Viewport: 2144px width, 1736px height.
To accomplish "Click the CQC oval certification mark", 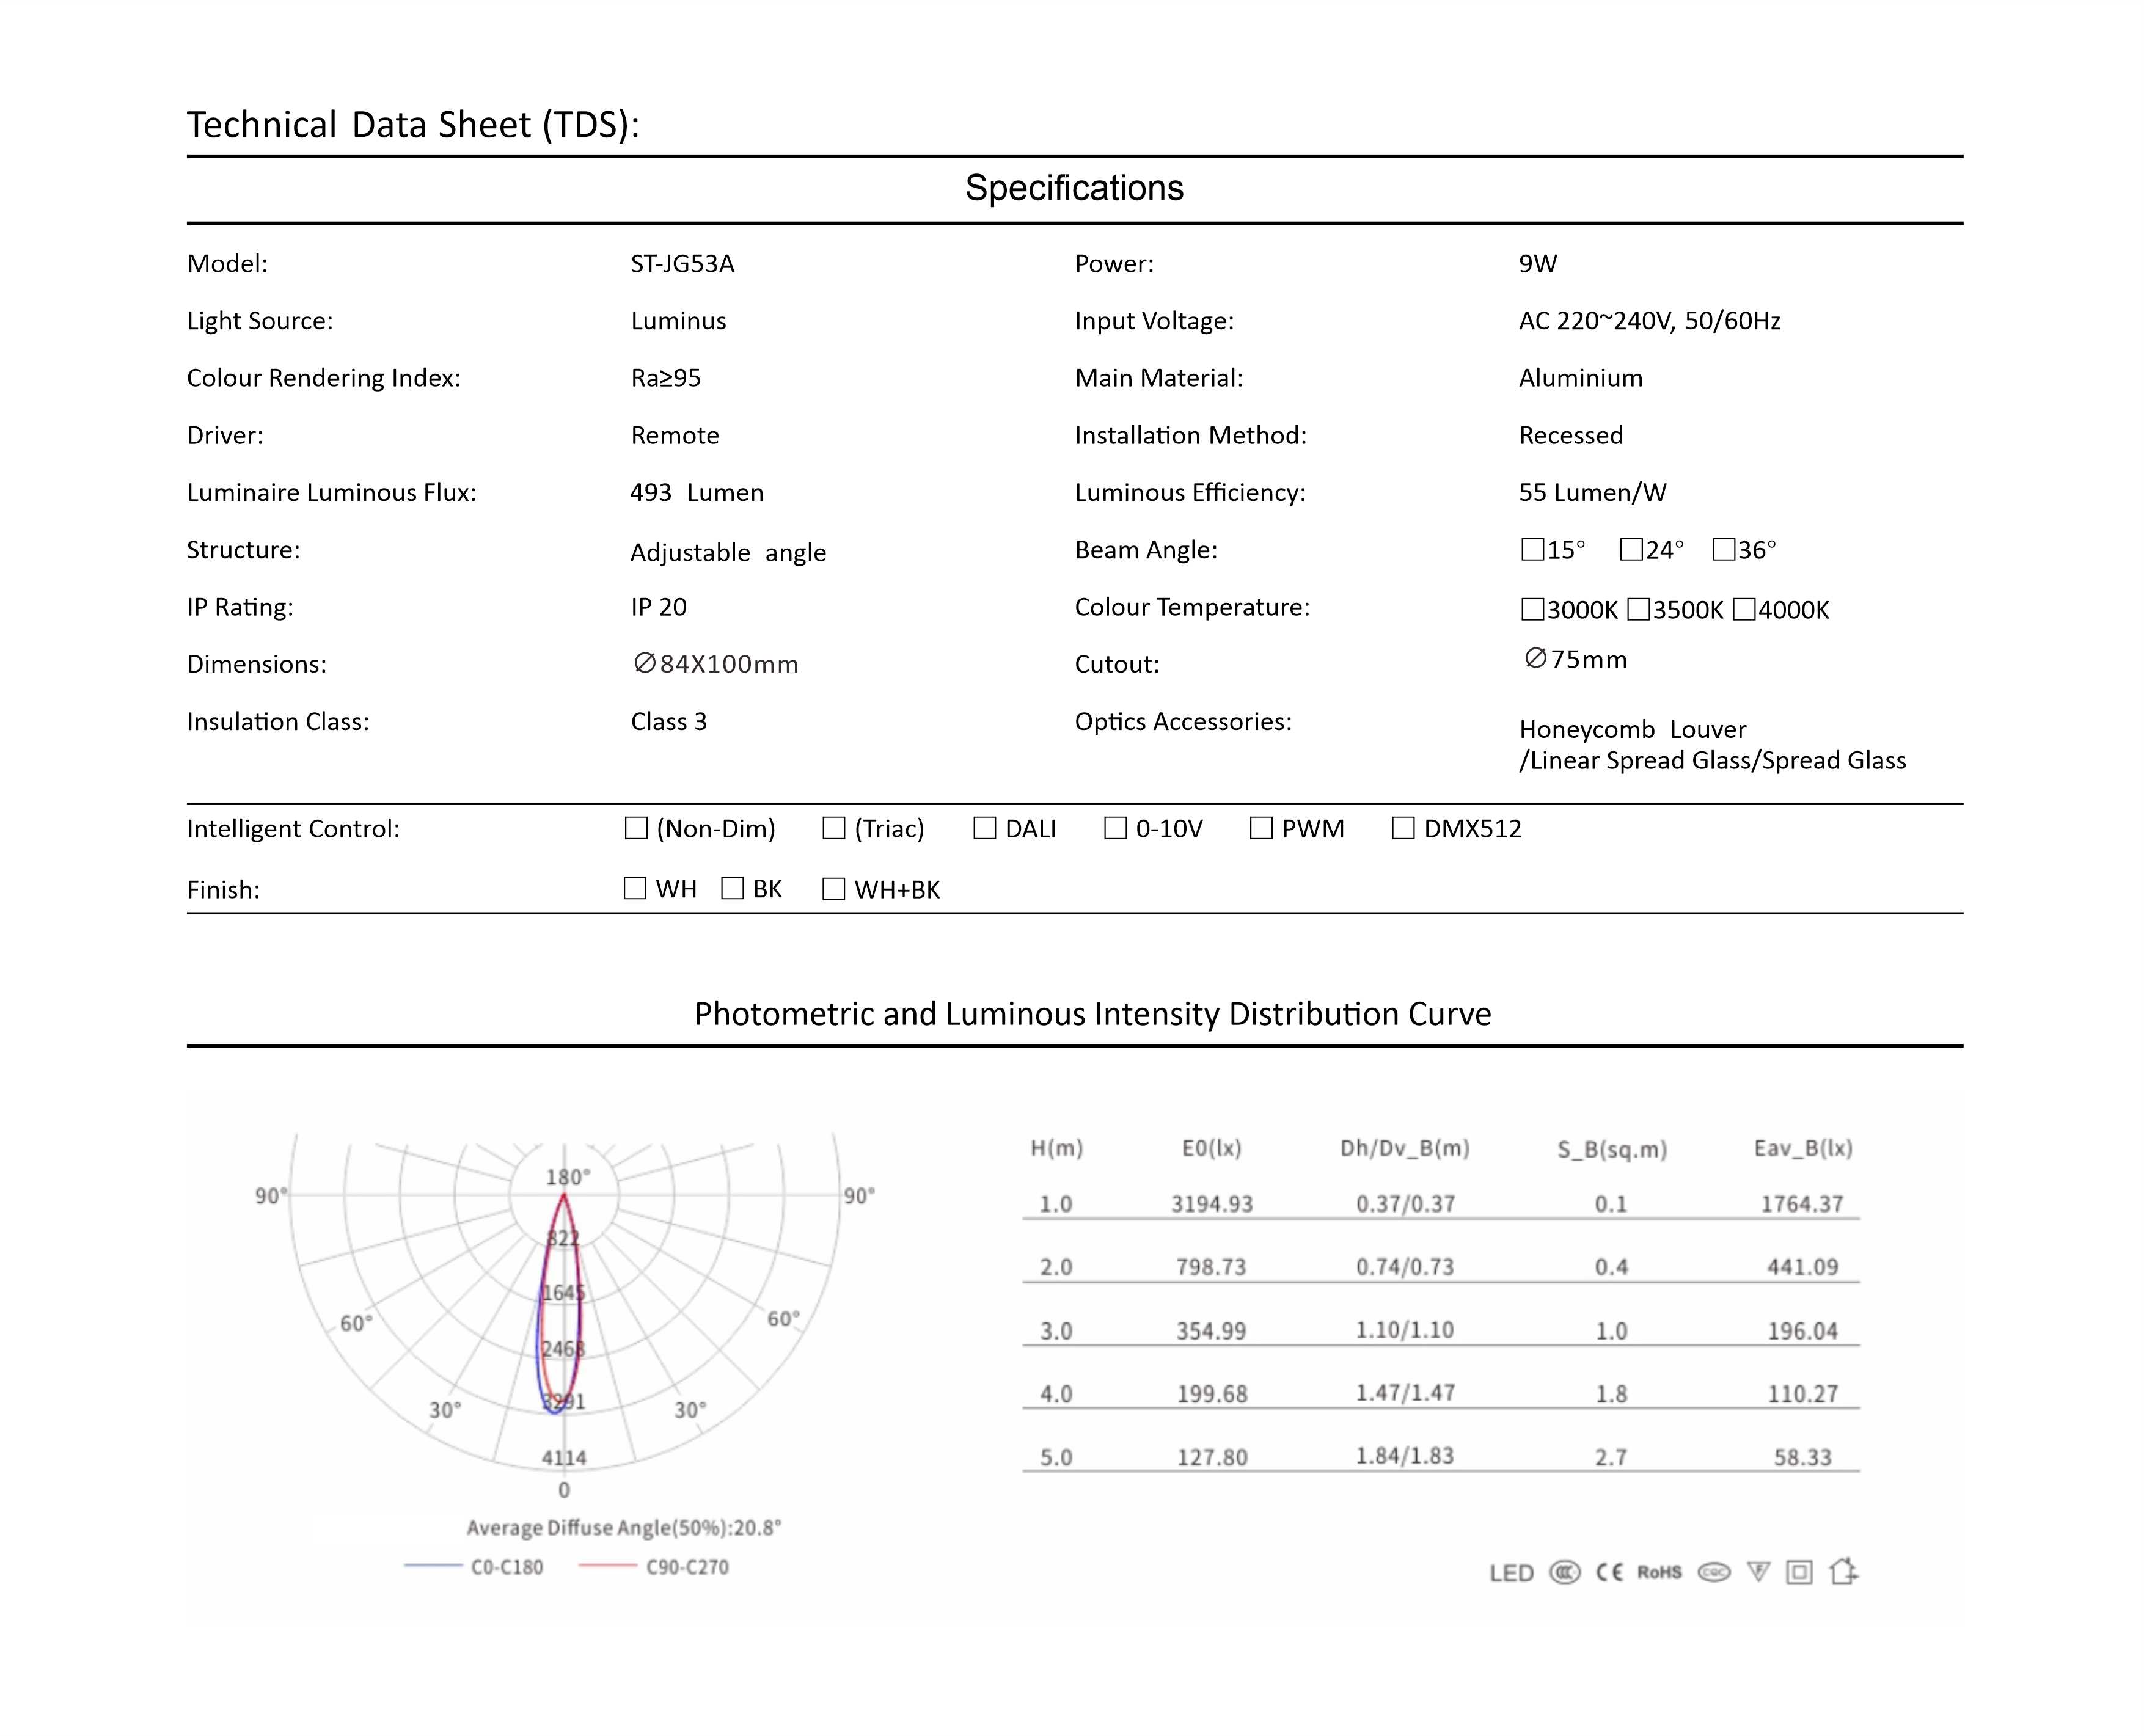I will click(x=1714, y=1572).
